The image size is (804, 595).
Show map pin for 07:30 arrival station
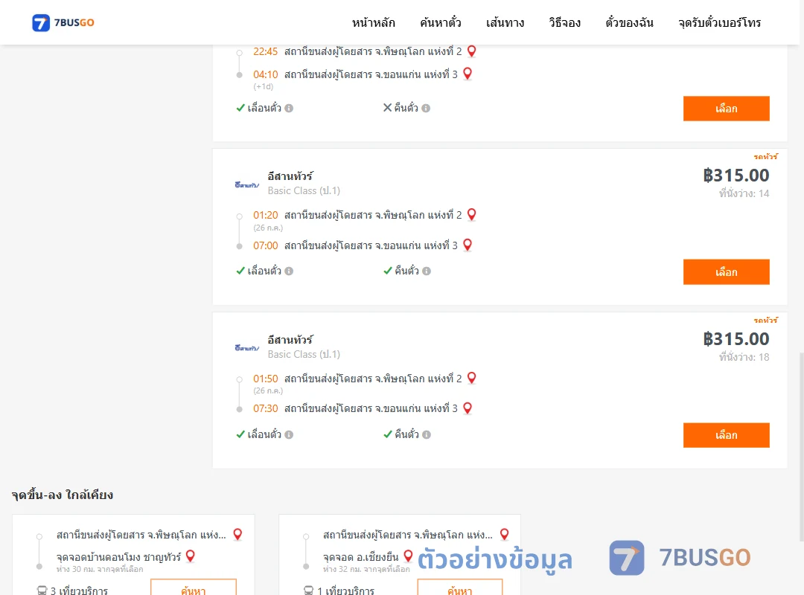coord(468,408)
